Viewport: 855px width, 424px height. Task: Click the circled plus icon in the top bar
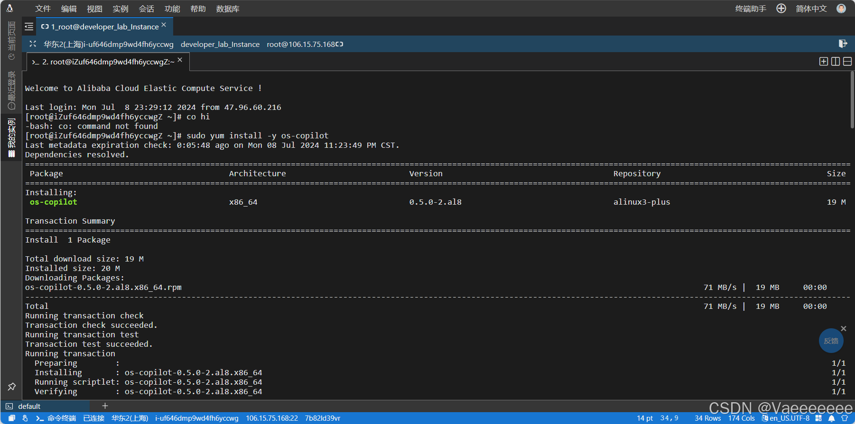click(x=781, y=9)
